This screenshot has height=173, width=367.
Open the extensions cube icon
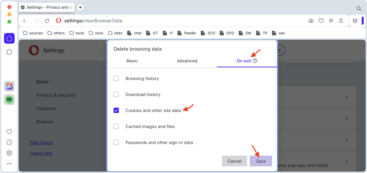[355, 21]
